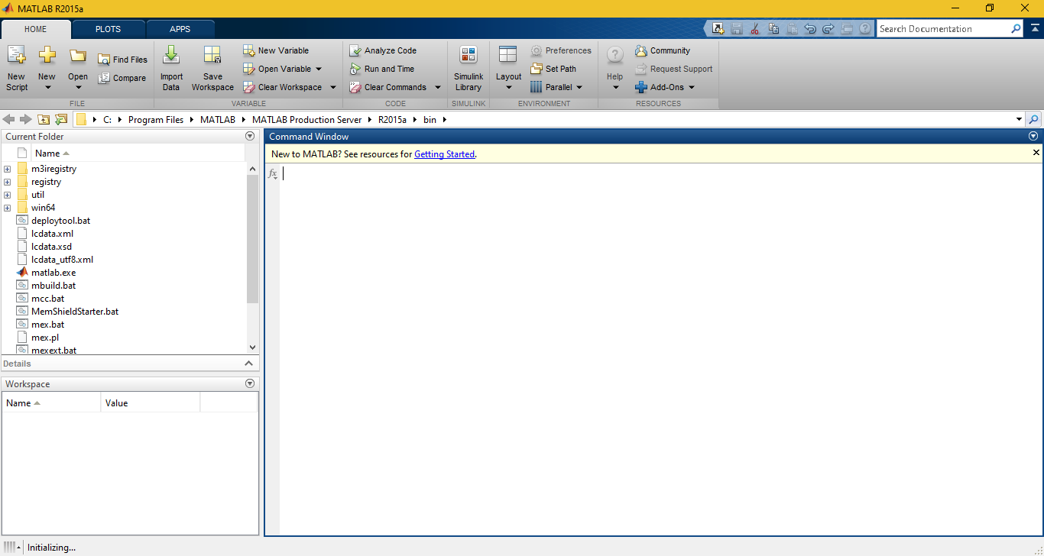Switch to the PLOTS tab

tap(108, 29)
